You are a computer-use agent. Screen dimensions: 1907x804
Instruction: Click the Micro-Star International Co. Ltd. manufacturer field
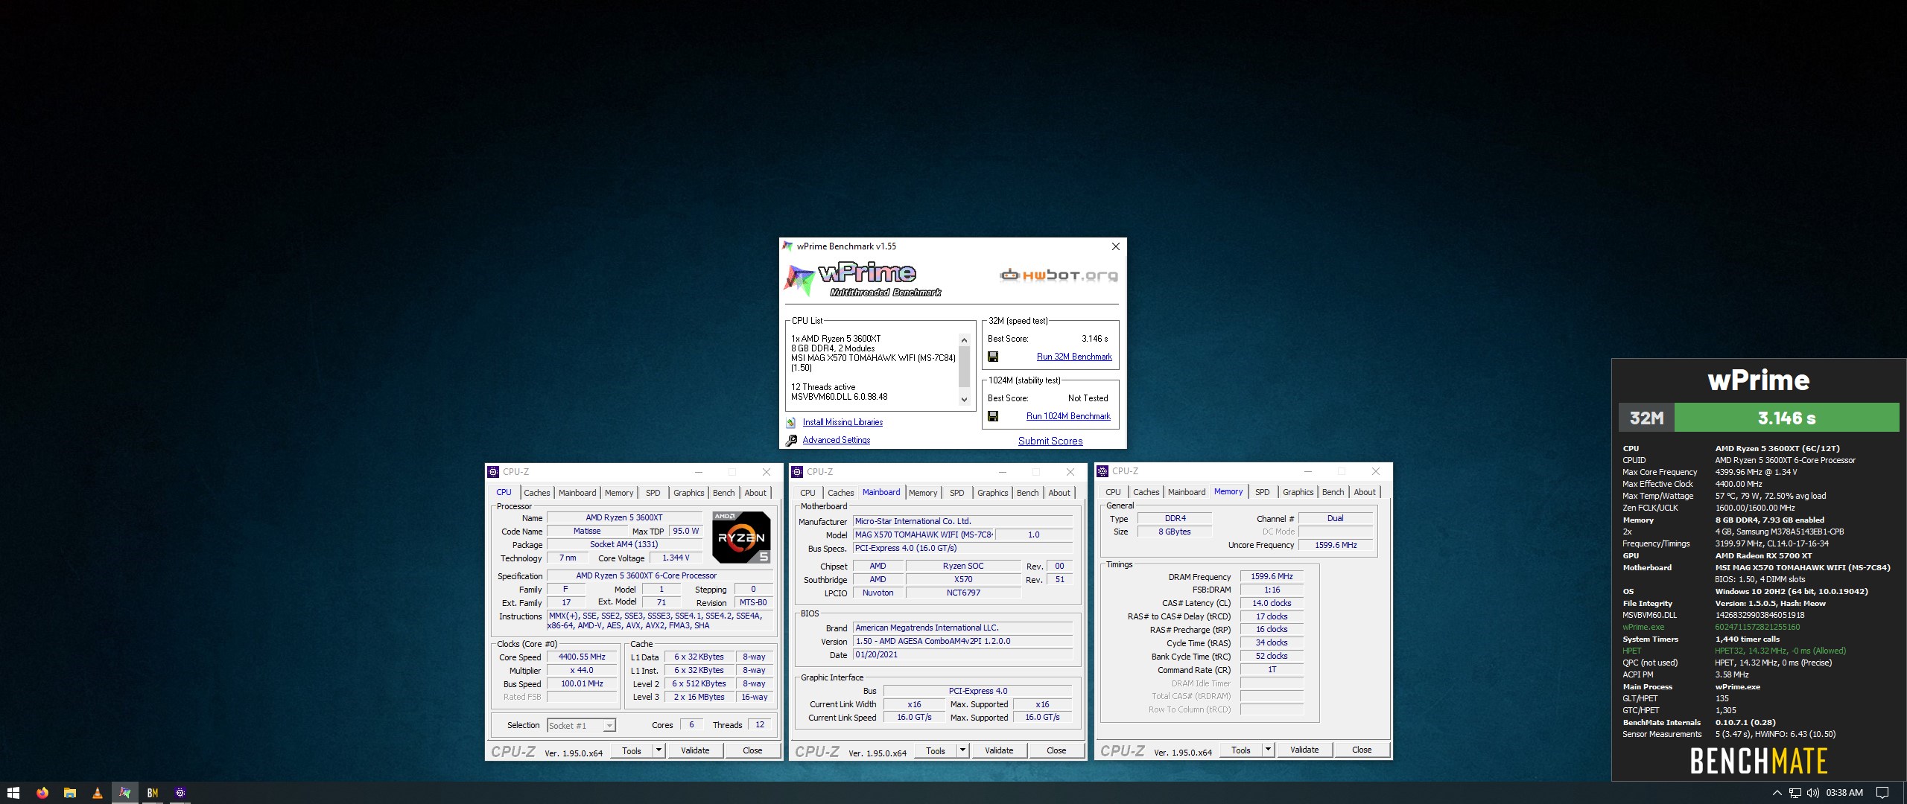963,521
